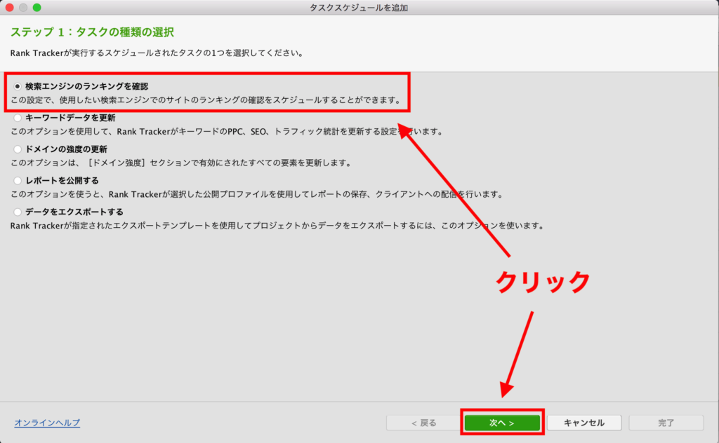Click the ステップ 1：タスクの種類の選択 heading
This screenshot has height=443, width=719.
click(x=92, y=32)
